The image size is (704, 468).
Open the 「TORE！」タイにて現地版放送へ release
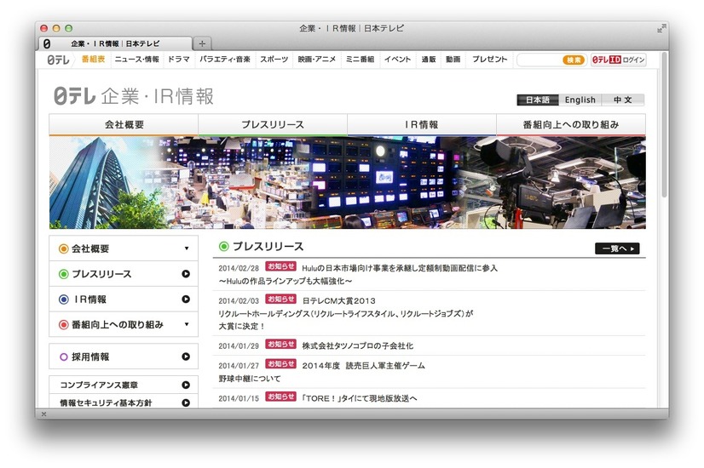(359, 398)
